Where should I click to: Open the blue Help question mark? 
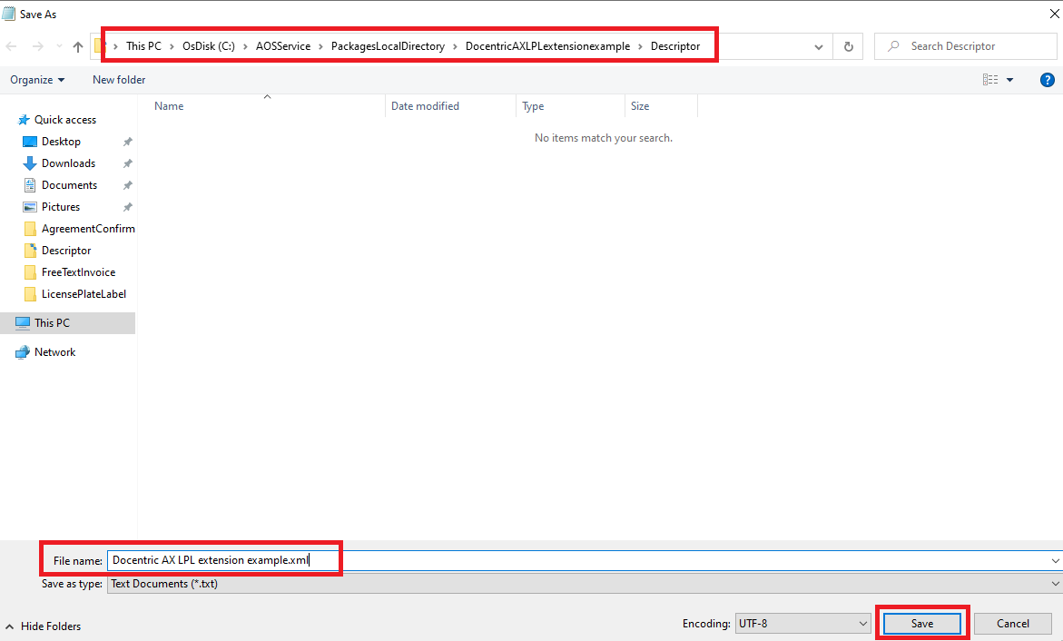tap(1047, 80)
